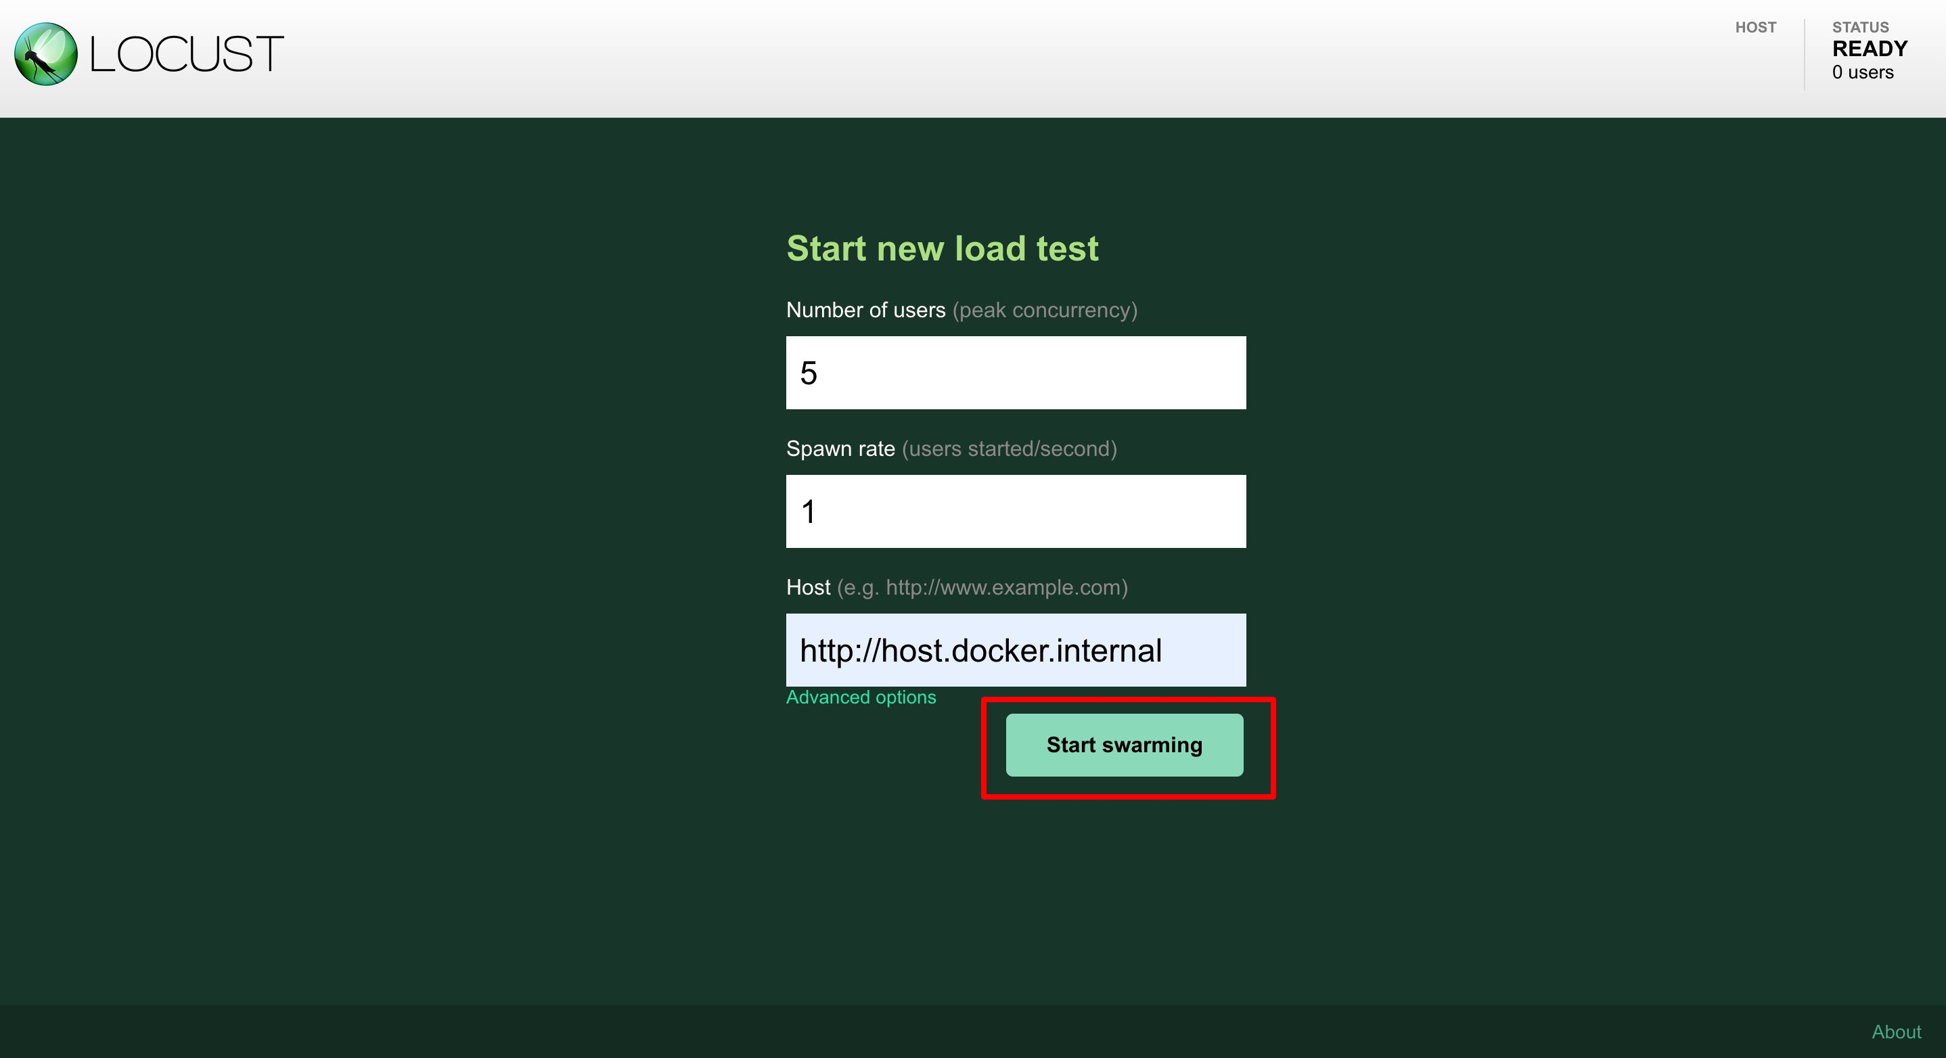Click the STATUS header label
1946x1058 pixels.
(1859, 28)
